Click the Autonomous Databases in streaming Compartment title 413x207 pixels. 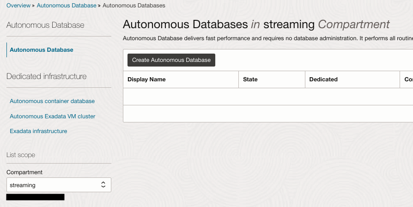pyautogui.click(x=256, y=24)
